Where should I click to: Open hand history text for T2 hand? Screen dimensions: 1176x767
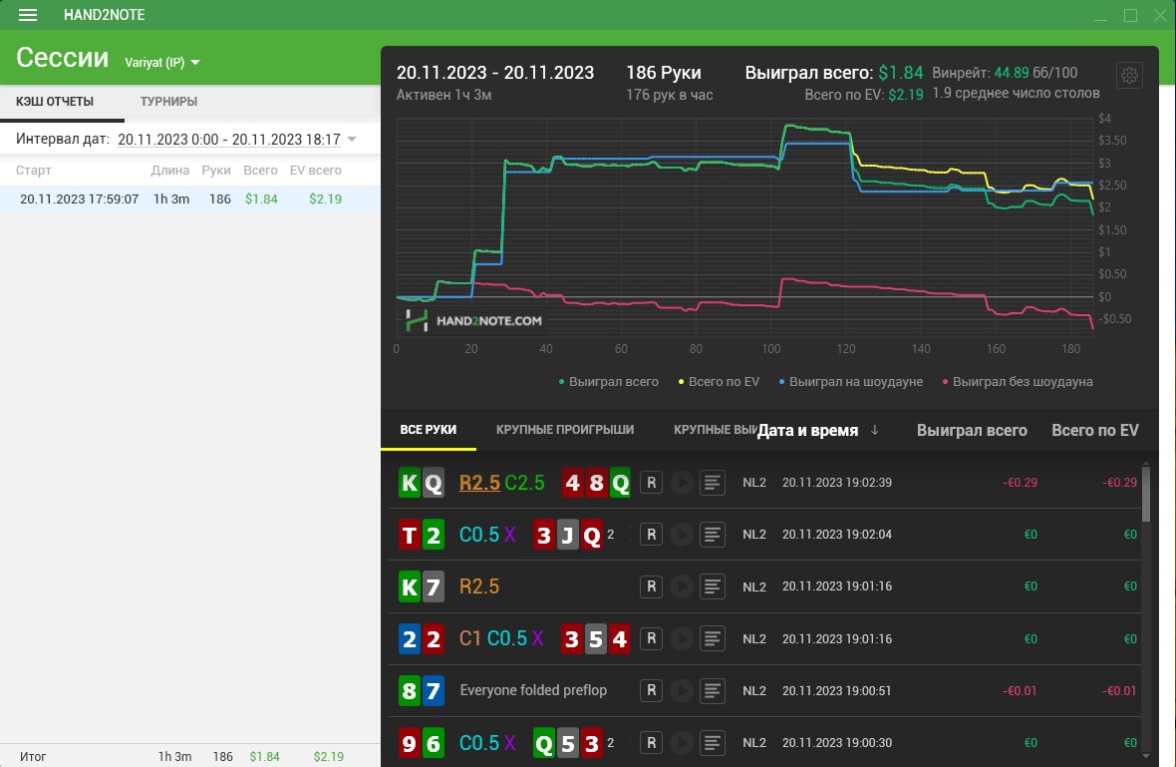point(713,535)
